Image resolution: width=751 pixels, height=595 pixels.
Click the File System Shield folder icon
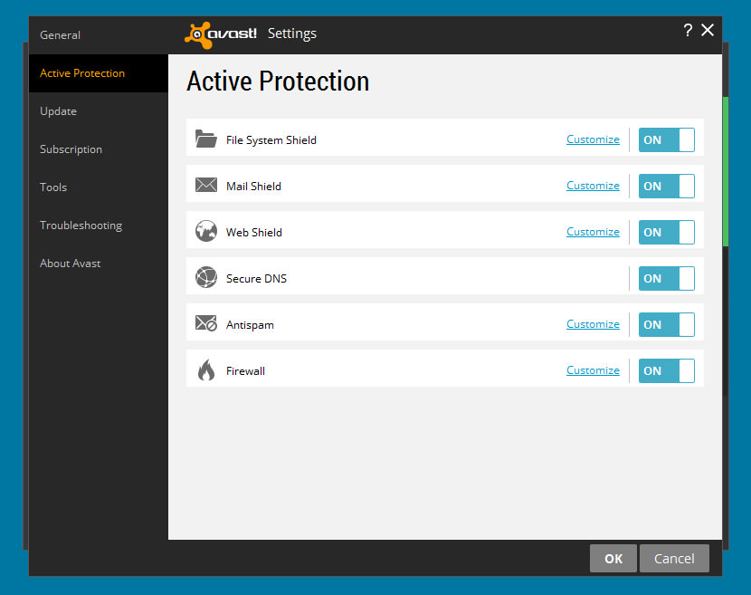pyautogui.click(x=206, y=139)
